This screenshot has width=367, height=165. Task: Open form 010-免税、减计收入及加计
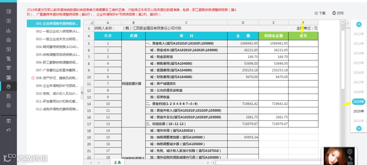click(57, 93)
